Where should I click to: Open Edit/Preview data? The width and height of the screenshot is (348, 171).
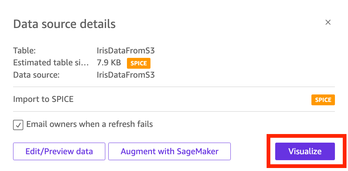pos(59,151)
